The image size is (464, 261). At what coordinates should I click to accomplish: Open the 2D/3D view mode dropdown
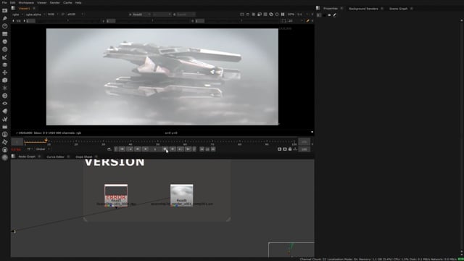[295, 21]
